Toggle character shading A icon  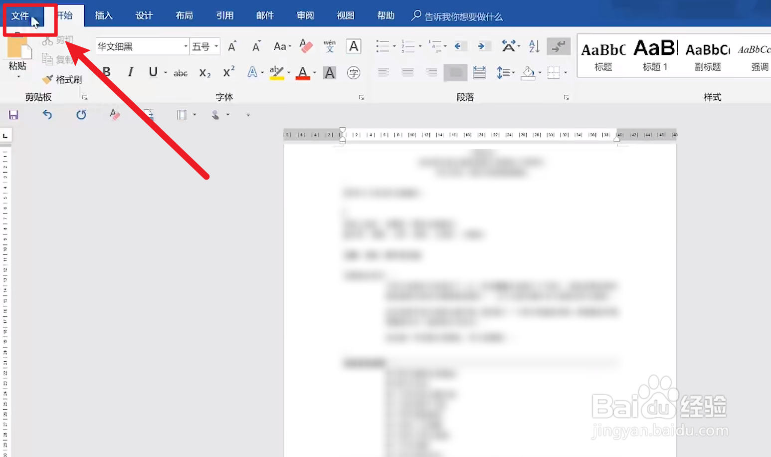click(x=330, y=73)
